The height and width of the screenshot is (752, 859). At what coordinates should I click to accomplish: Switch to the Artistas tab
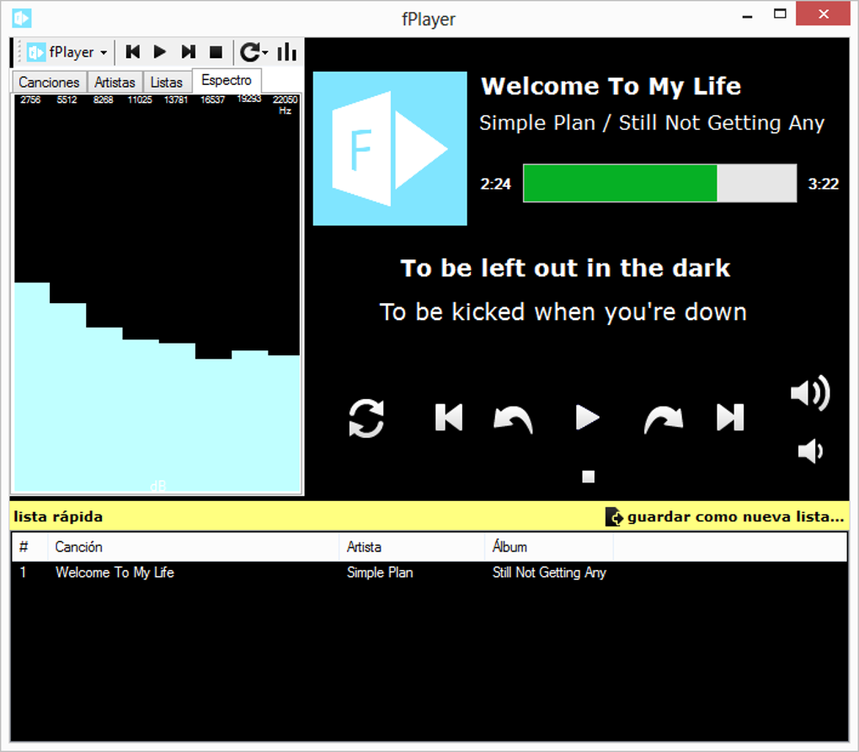pyautogui.click(x=115, y=83)
